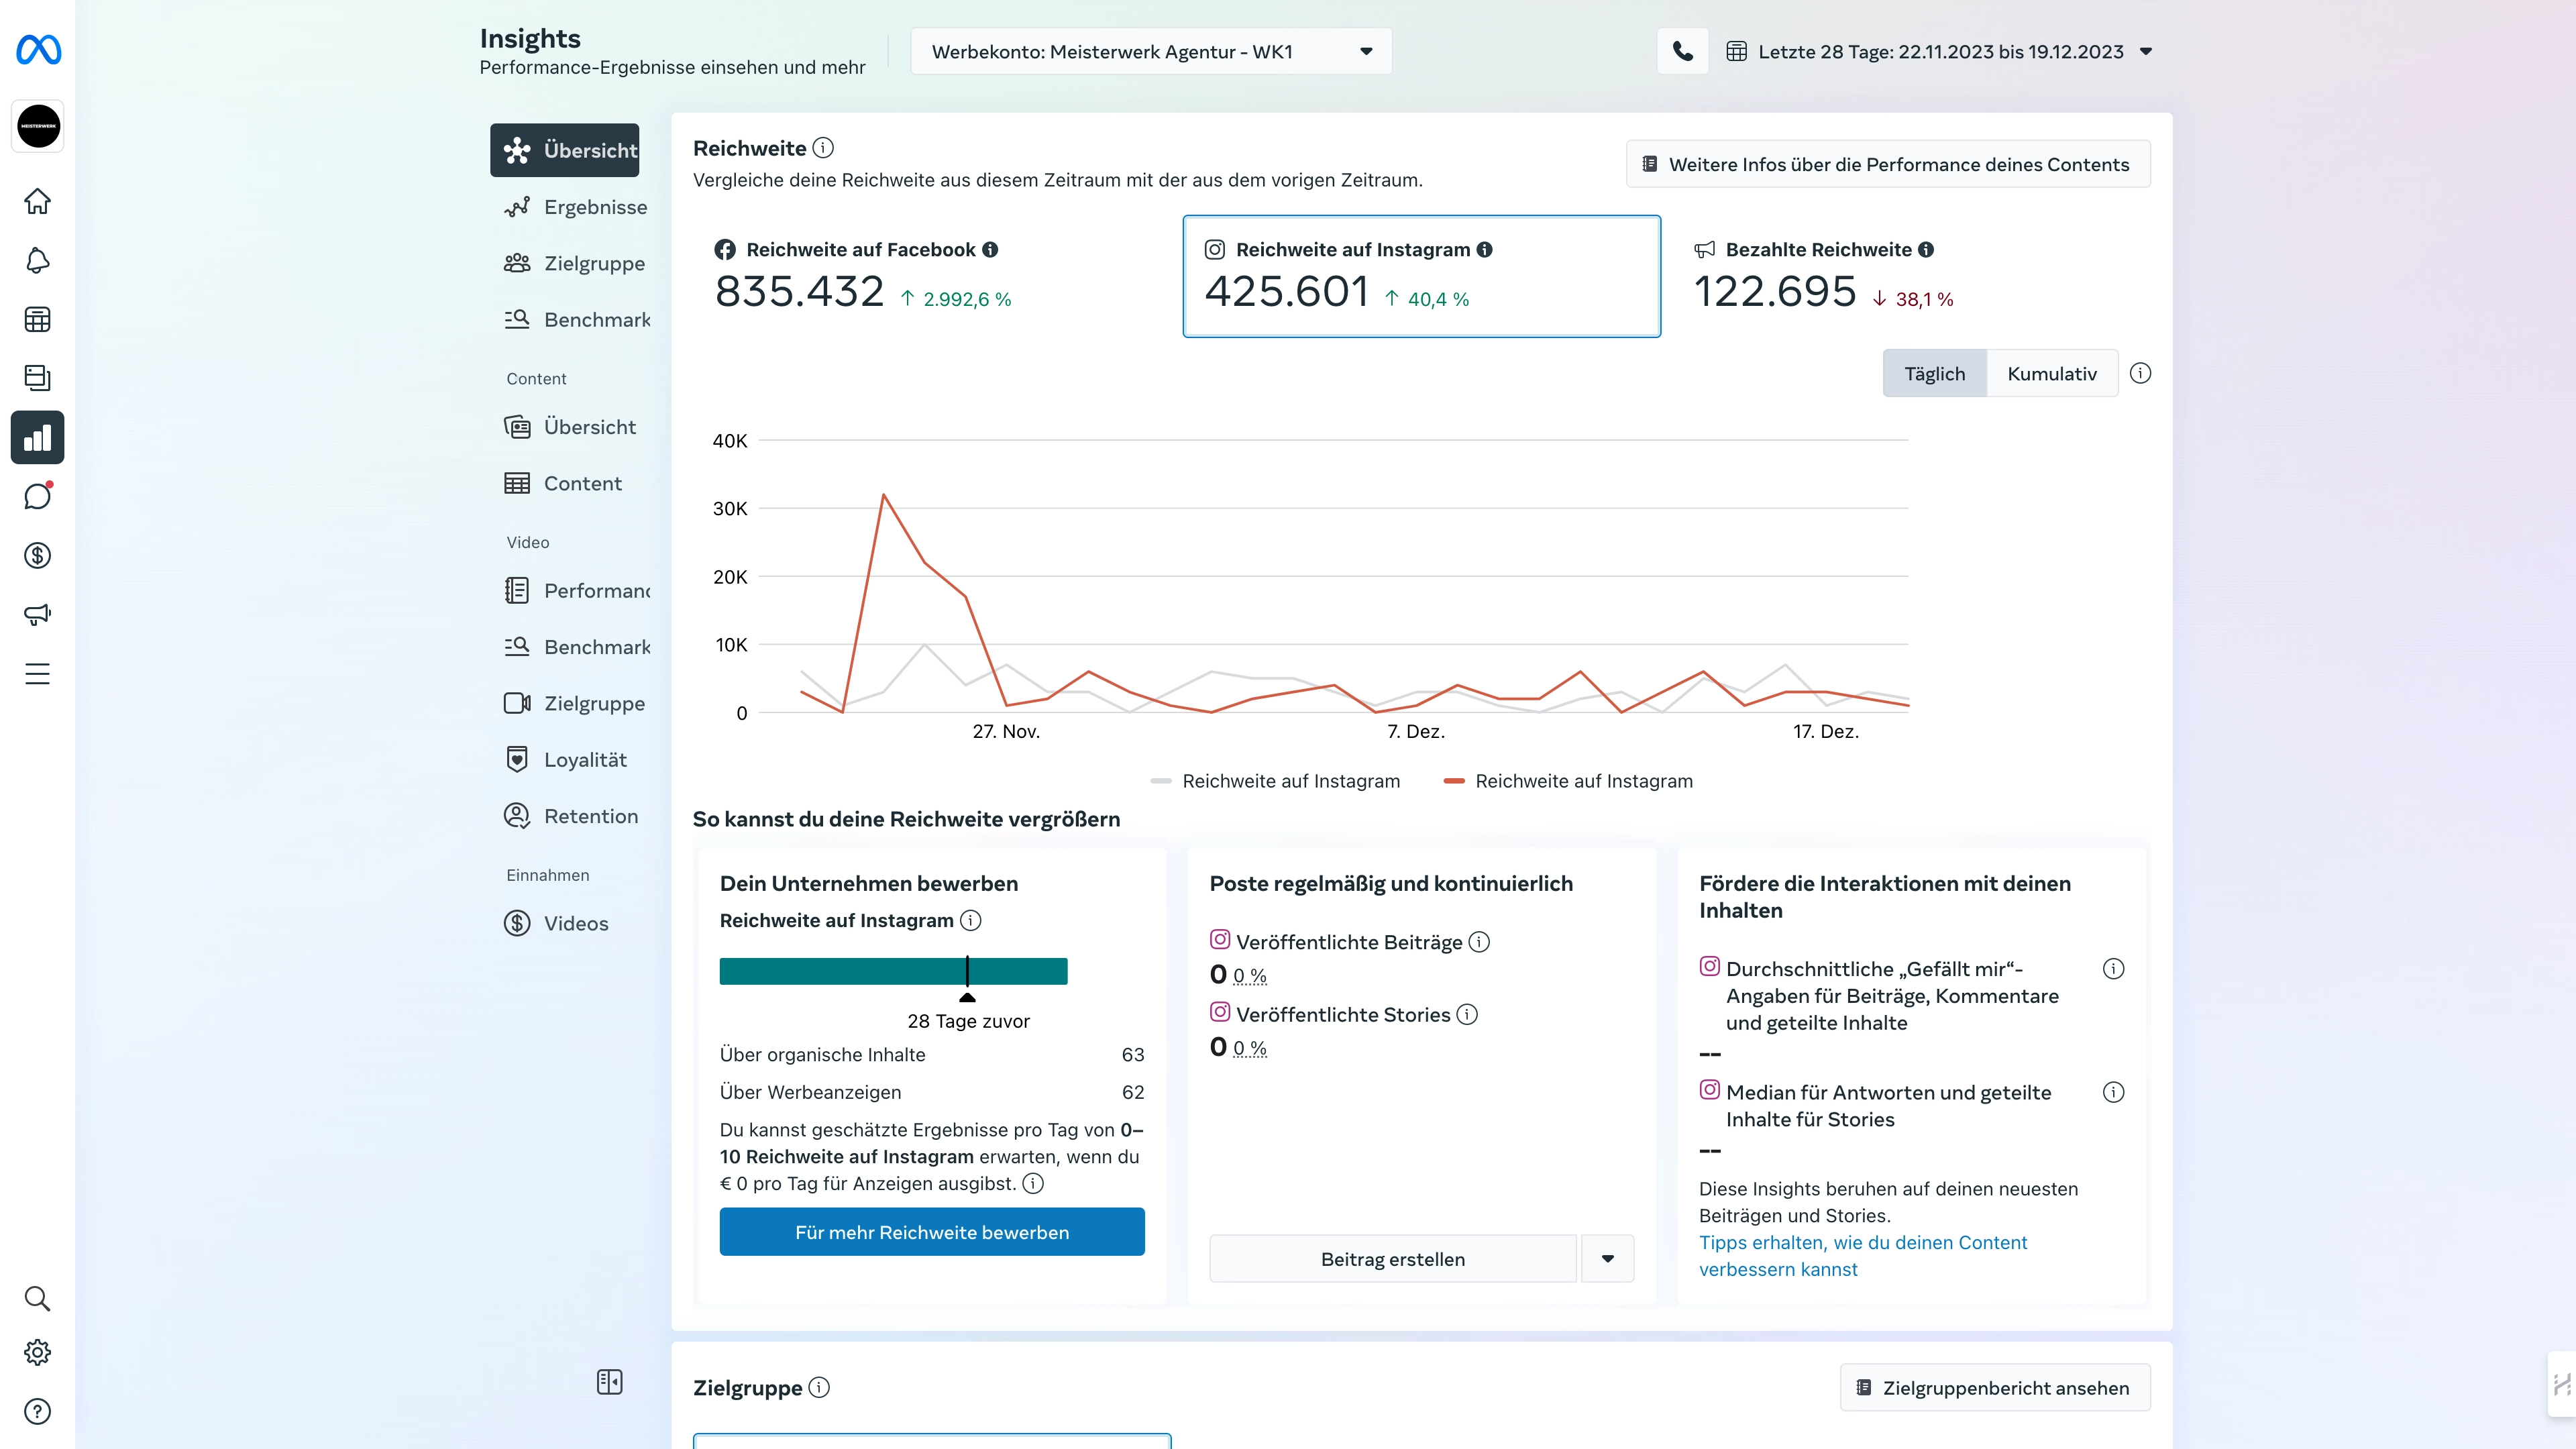Open the Meta logo home

click(38, 50)
